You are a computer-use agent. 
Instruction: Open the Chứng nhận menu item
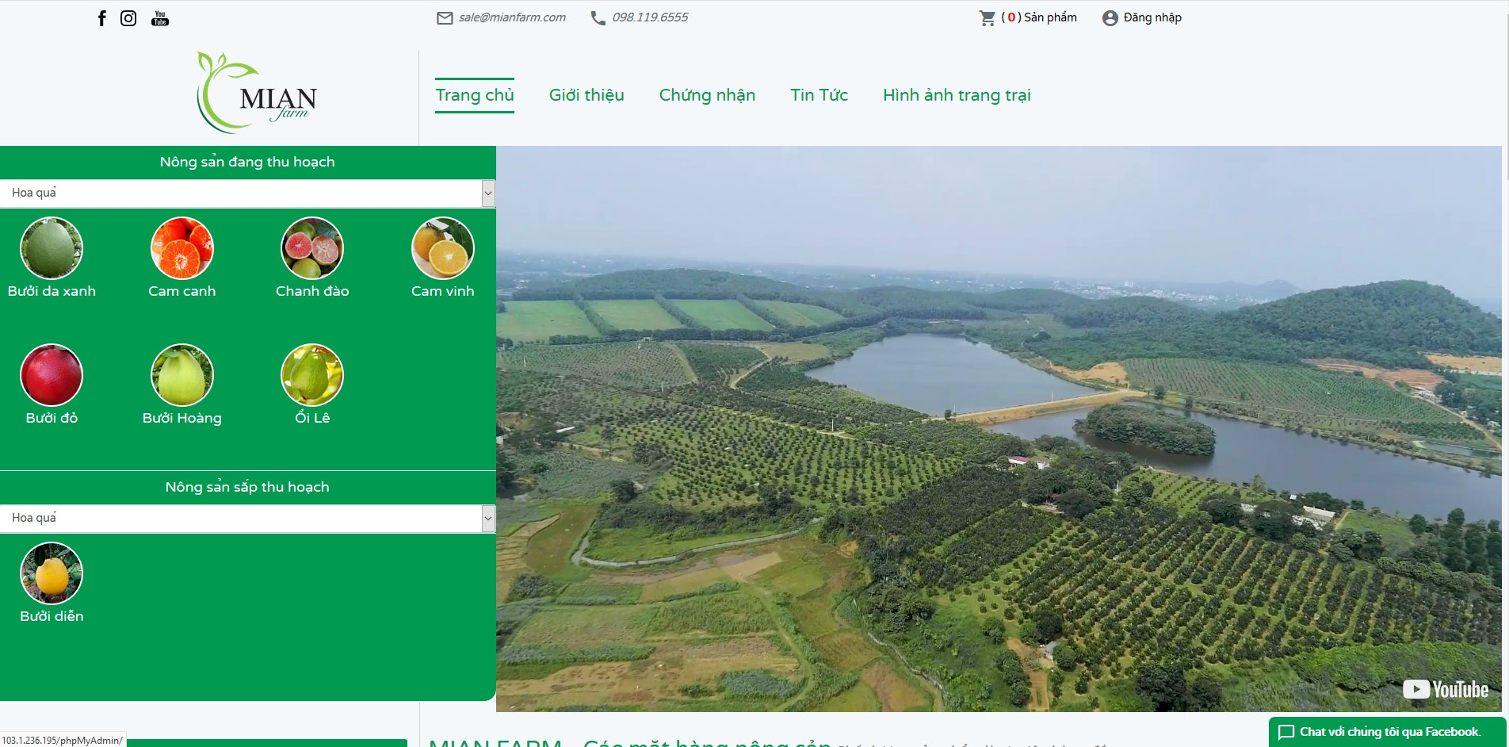pyautogui.click(x=707, y=95)
